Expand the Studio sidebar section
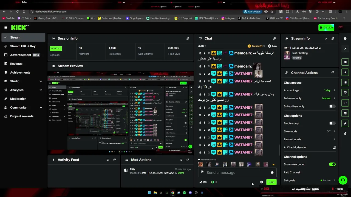Screen dimensions: 351x197 pyautogui.click(x=41, y=81)
